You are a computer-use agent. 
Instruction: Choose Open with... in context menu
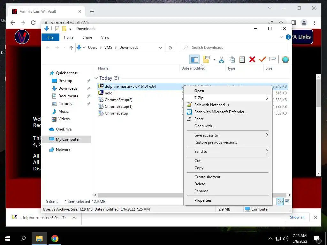228,126
